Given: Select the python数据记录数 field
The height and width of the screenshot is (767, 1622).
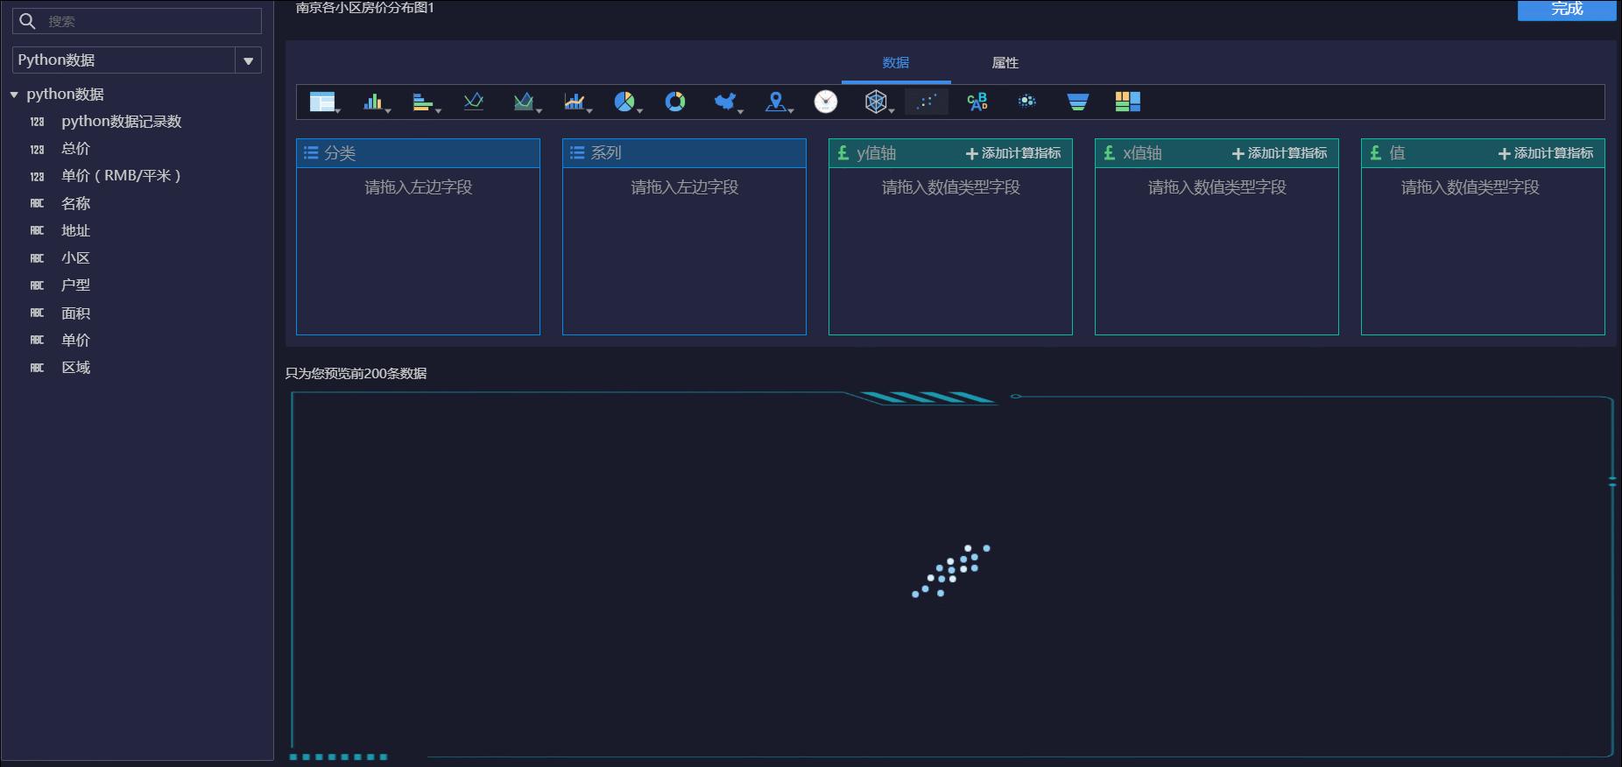Looking at the screenshot, I should [x=121, y=122].
